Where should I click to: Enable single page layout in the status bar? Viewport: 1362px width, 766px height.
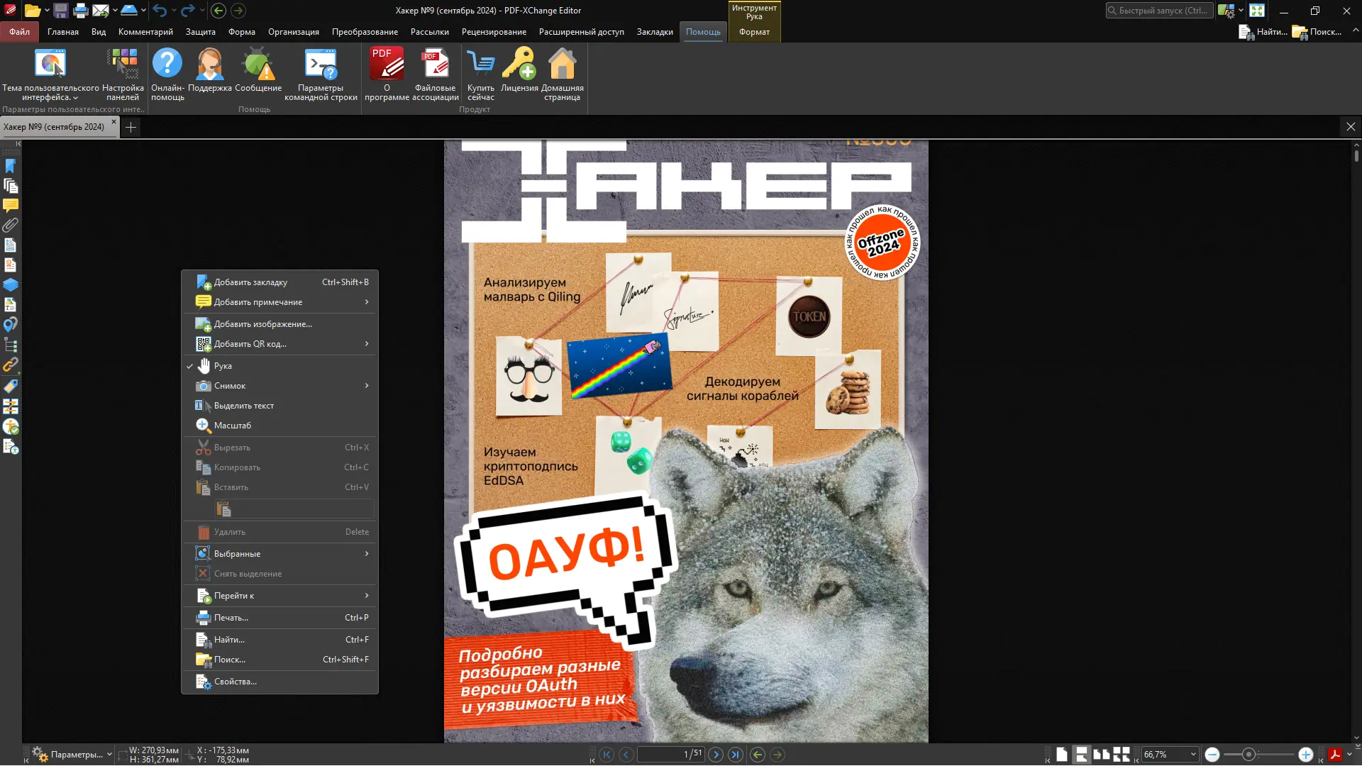[1062, 754]
